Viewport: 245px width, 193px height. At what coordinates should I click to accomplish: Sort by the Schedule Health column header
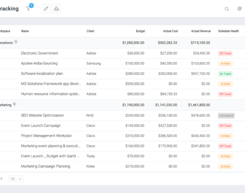pyautogui.click(x=228, y=31)
